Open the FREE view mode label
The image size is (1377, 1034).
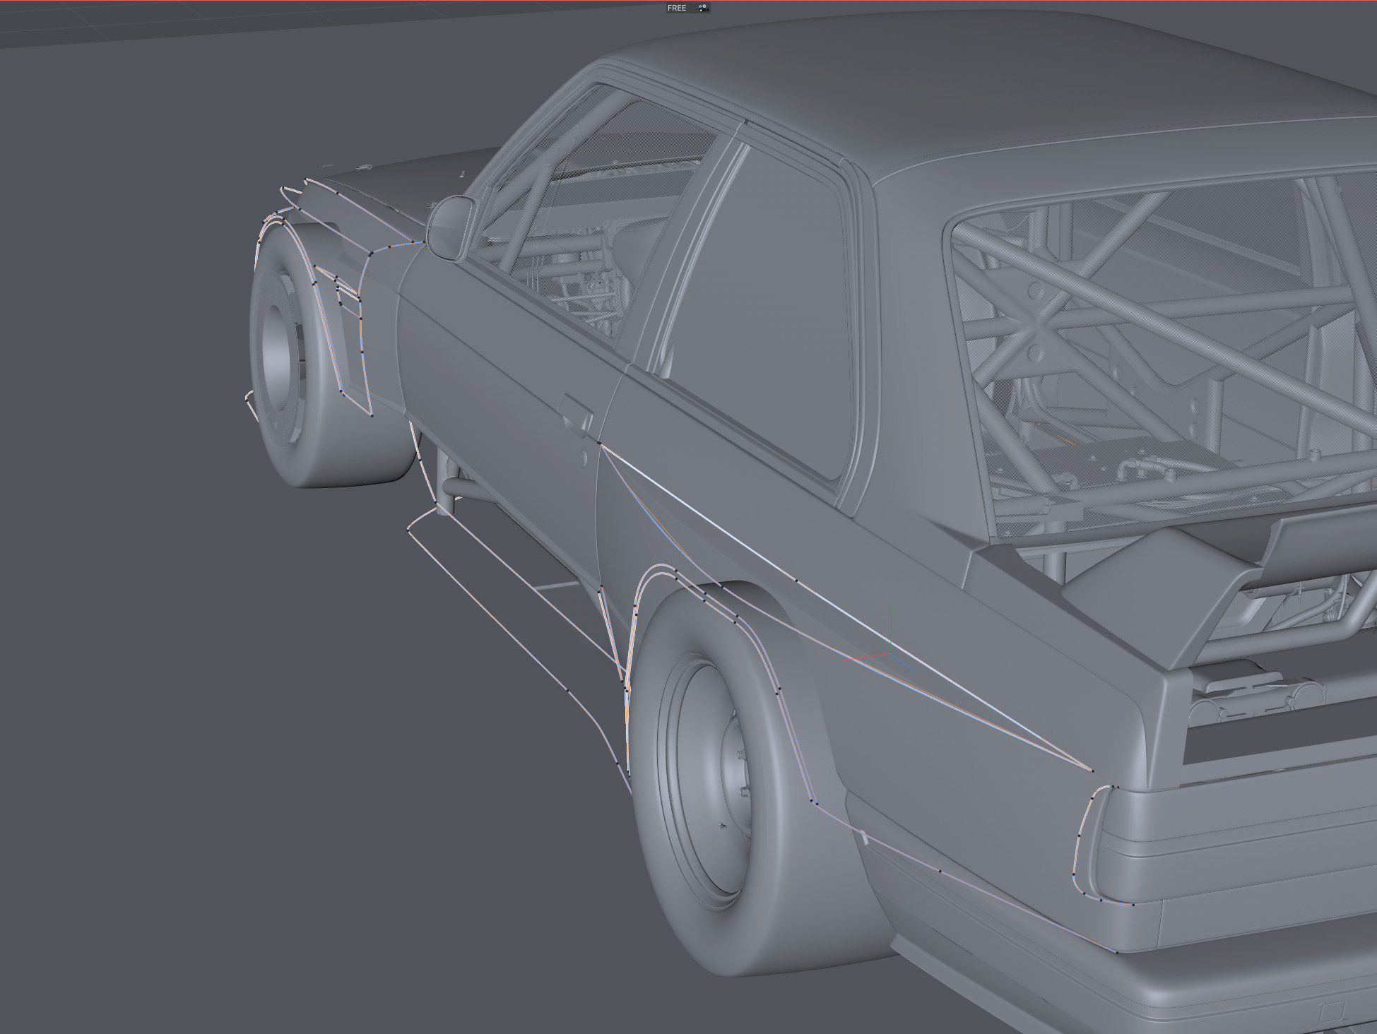coord(676,8)
